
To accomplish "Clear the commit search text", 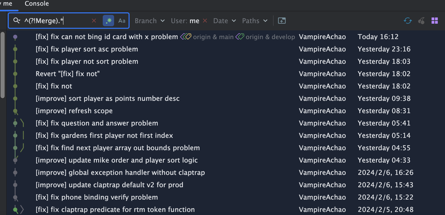I will (94, 21).
